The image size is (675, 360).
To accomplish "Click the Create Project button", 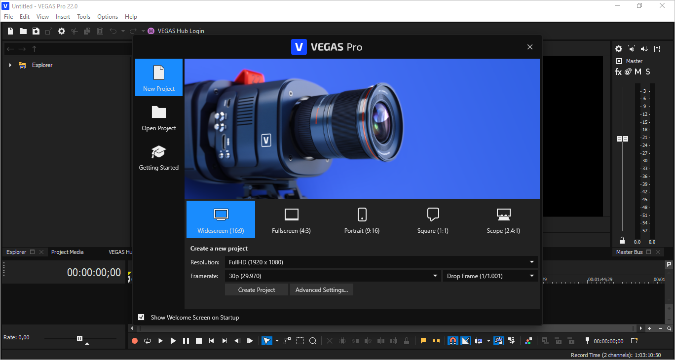I will click(x=257, y=290).
